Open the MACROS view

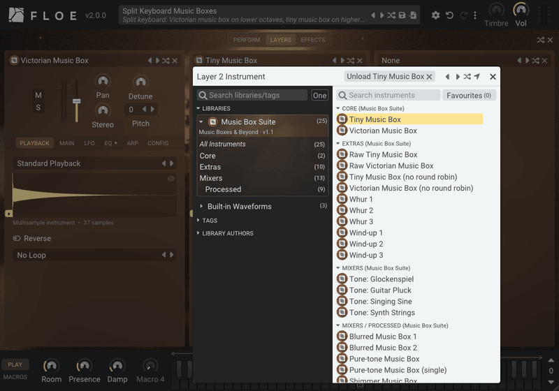(15, 377)
